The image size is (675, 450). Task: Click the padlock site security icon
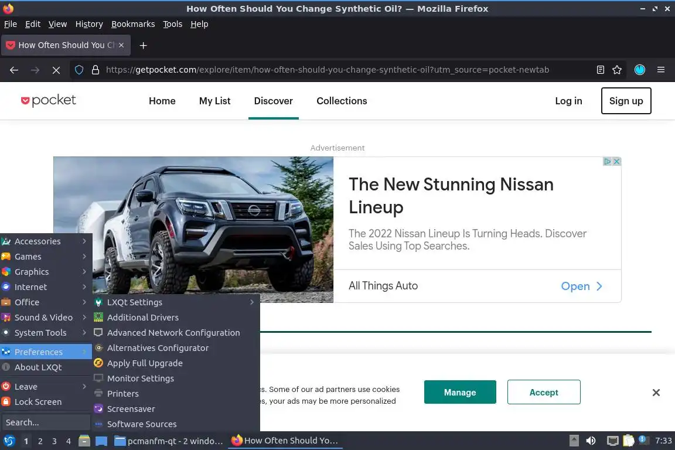click(96, 70)
